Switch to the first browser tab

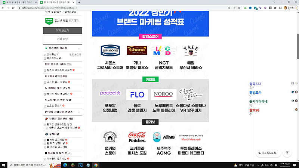click(19, 3)
